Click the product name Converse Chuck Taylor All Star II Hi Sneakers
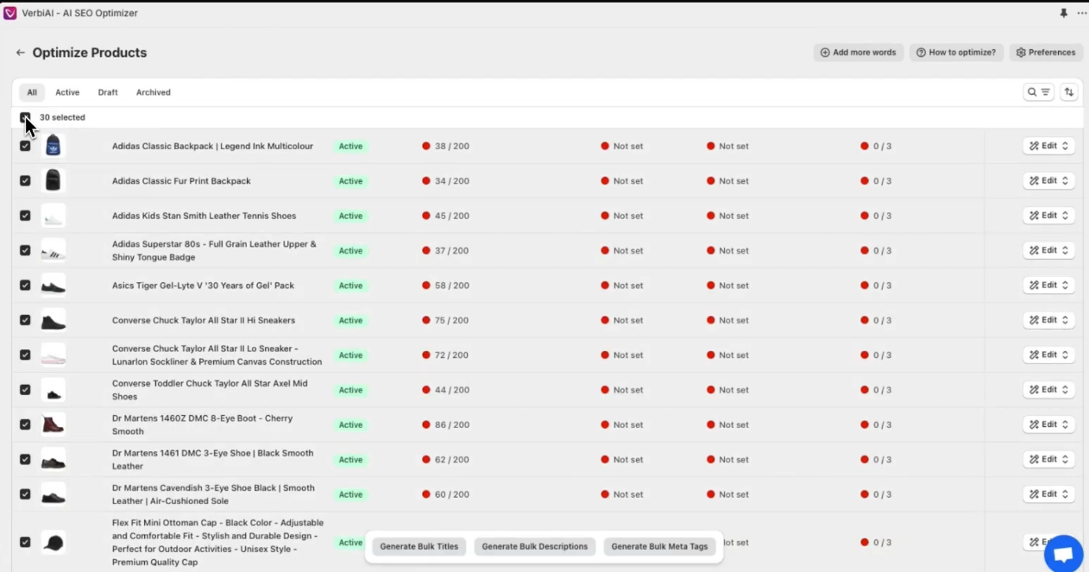 (x=204, y=320)
